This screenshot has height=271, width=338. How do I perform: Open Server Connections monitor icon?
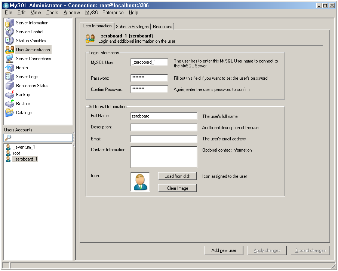[x=9, y=59]
